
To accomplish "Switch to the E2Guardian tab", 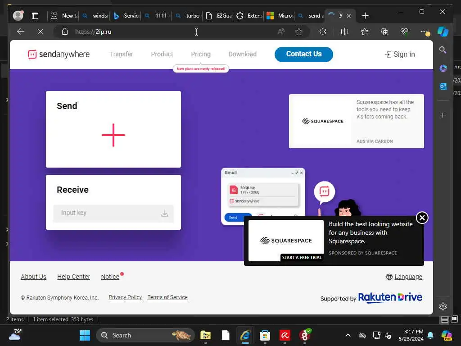I will point(219,16).
